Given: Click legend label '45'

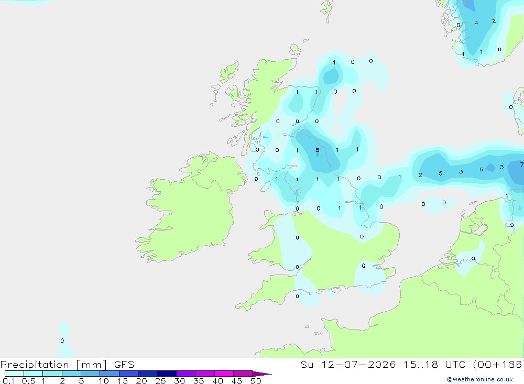Looking at the screenshot, I should [x=237, y=381].
